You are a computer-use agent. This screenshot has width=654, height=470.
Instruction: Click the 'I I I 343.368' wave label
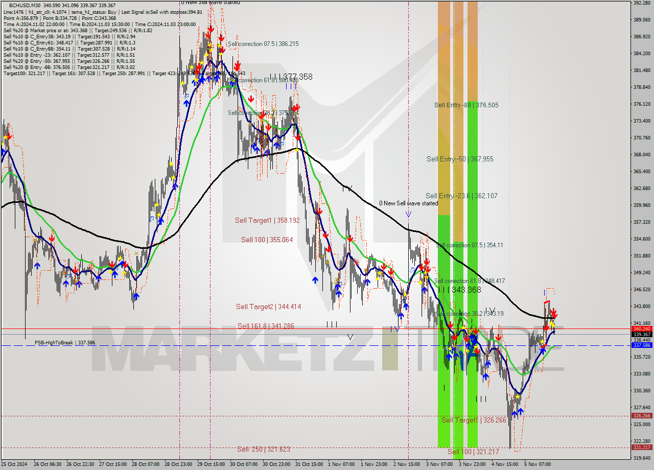click(459, 290)
